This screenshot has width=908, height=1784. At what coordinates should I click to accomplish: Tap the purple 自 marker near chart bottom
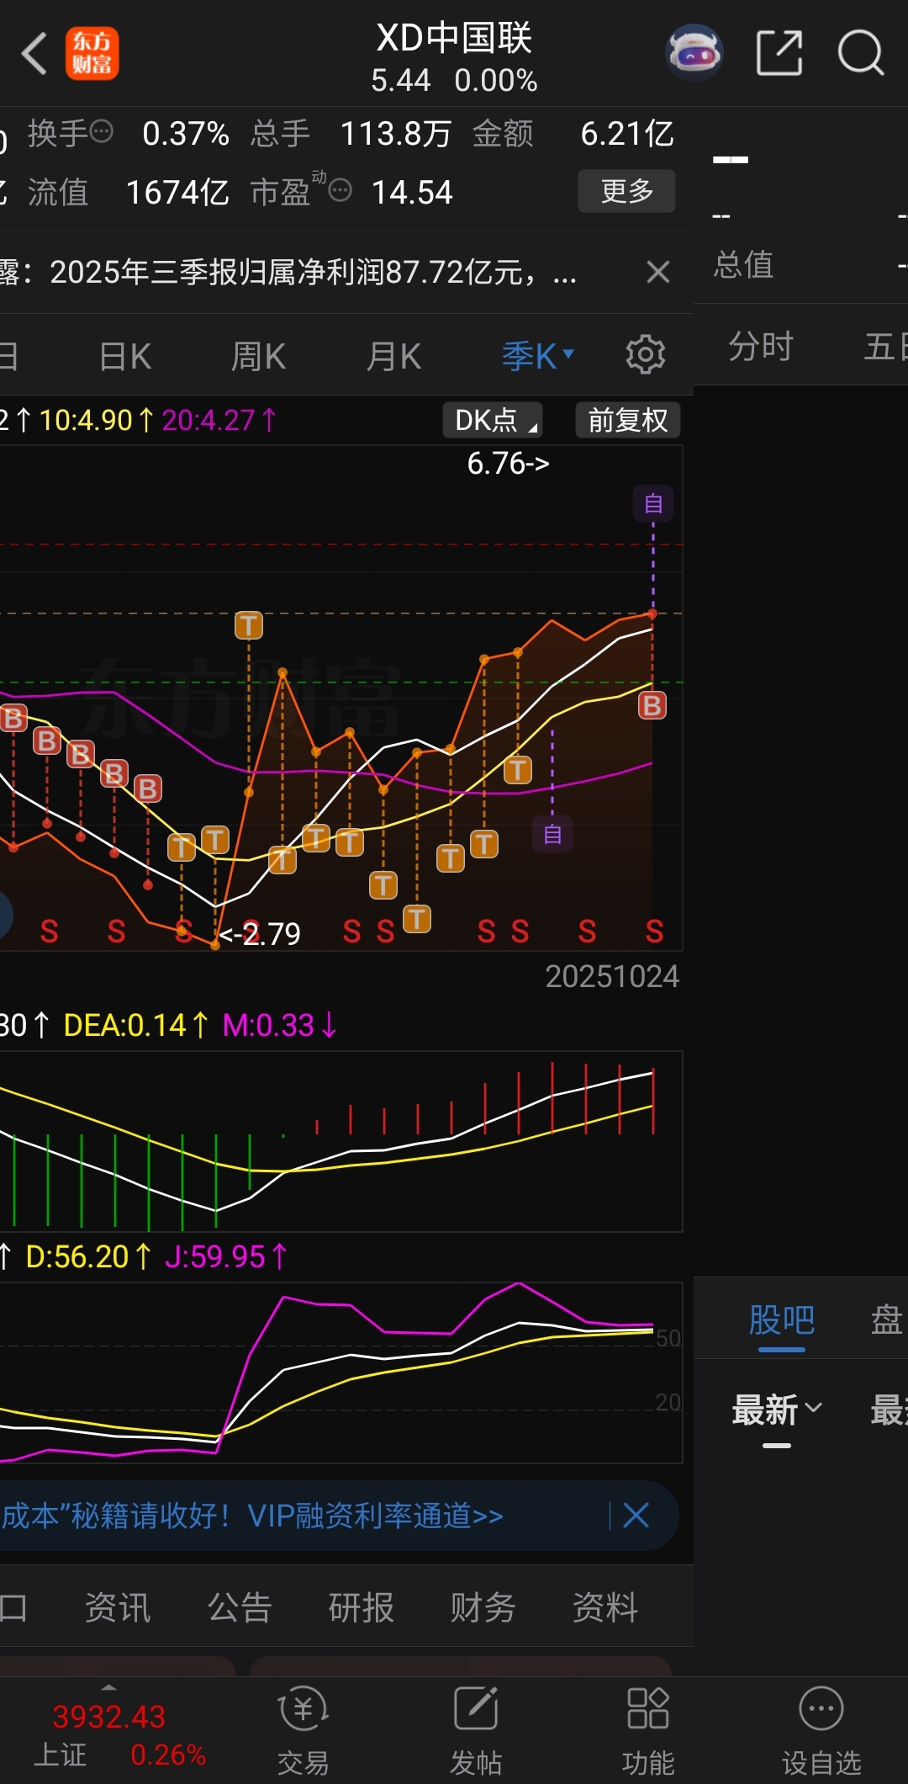[552, 834]
